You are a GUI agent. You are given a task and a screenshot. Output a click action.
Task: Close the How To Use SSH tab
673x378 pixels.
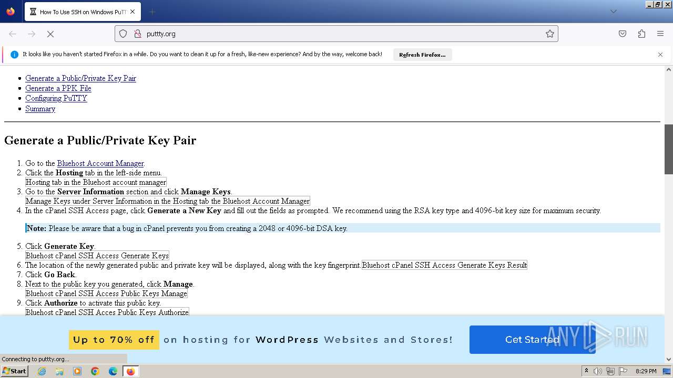[132, 12]
